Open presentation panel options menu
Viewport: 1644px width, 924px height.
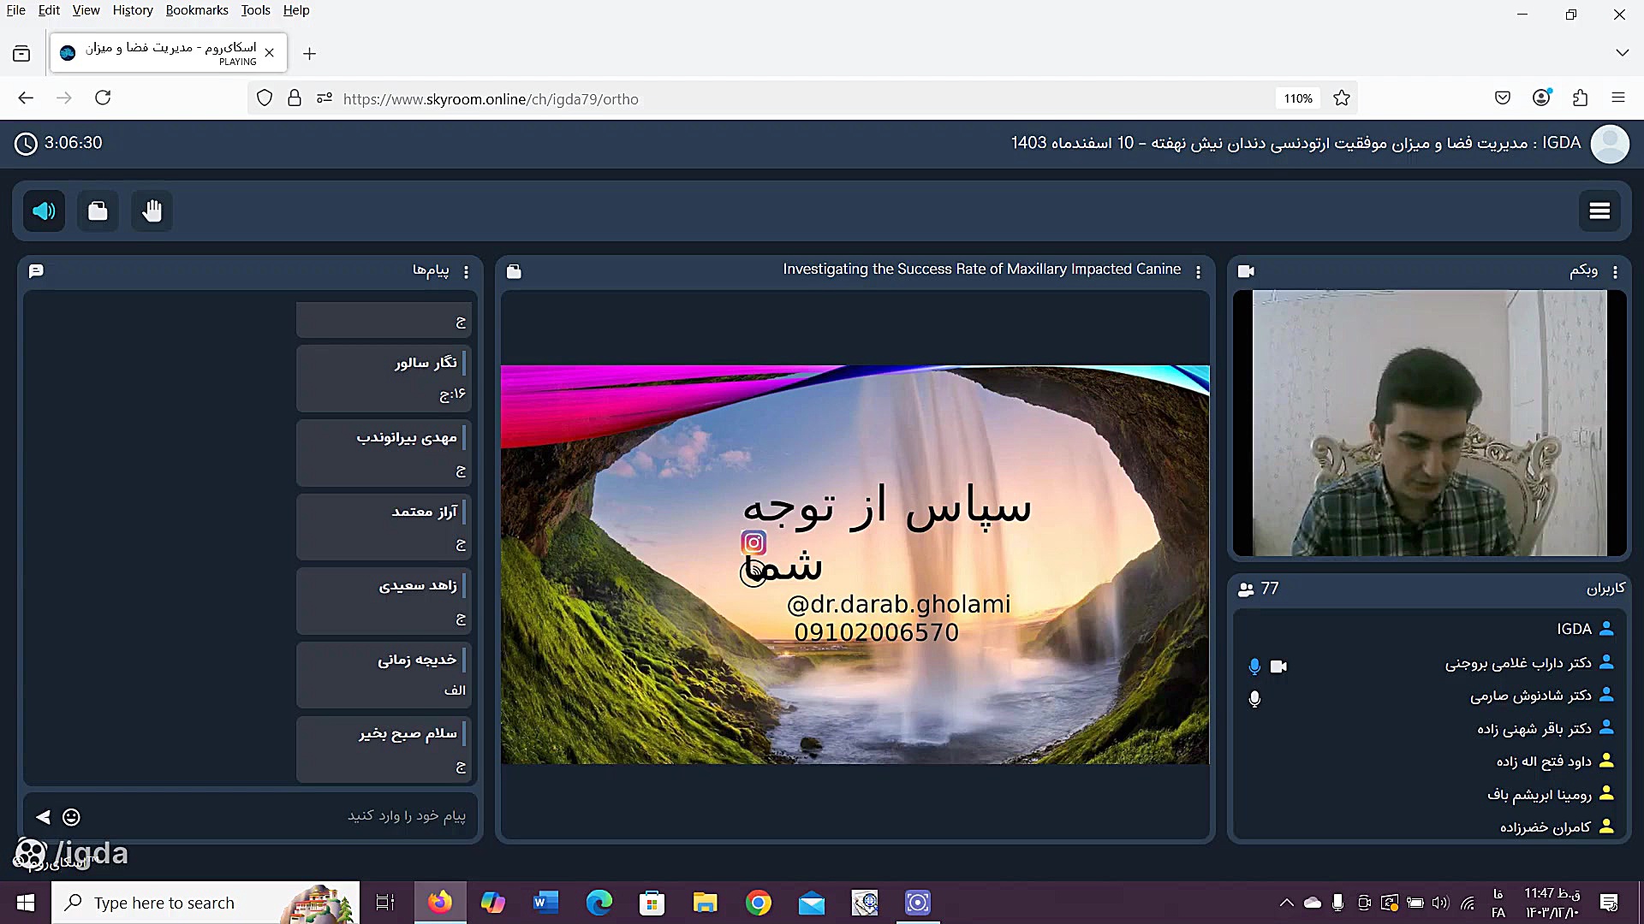pyautogui.click(x=1198, y=272)
